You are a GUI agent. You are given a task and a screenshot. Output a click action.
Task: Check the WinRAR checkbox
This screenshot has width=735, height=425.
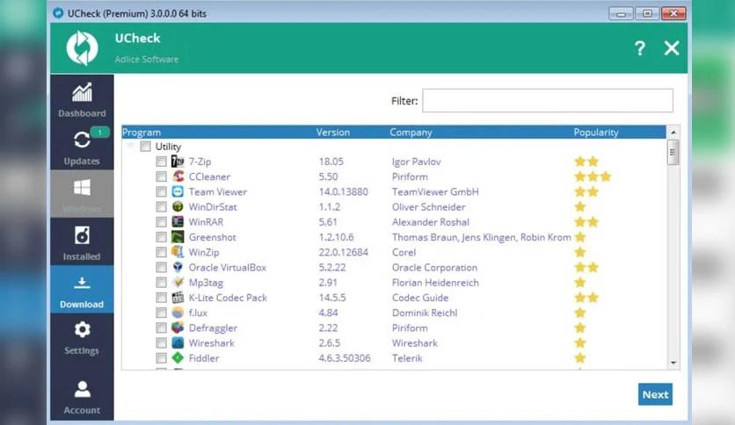pyautogui.click(x=161, y=222)
